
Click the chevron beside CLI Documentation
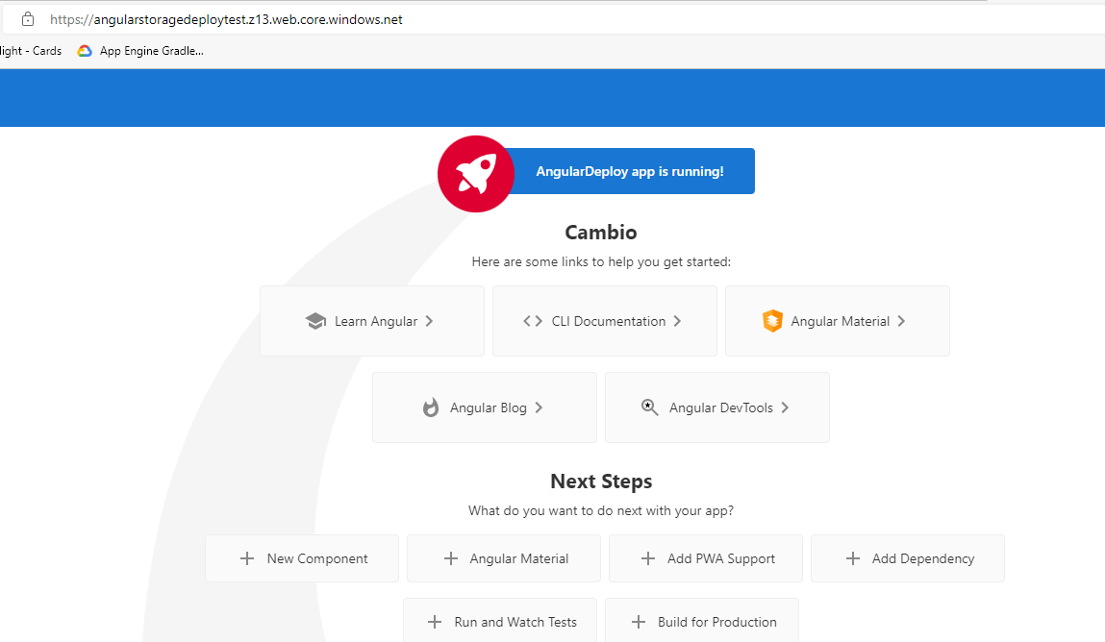coord(677,321)
